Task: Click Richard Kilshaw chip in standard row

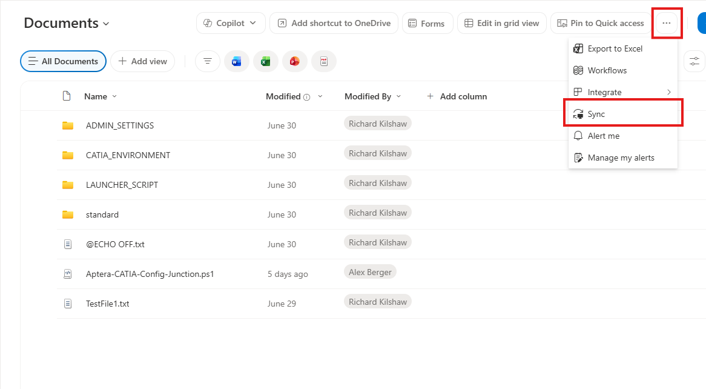Action: point(378,213)
